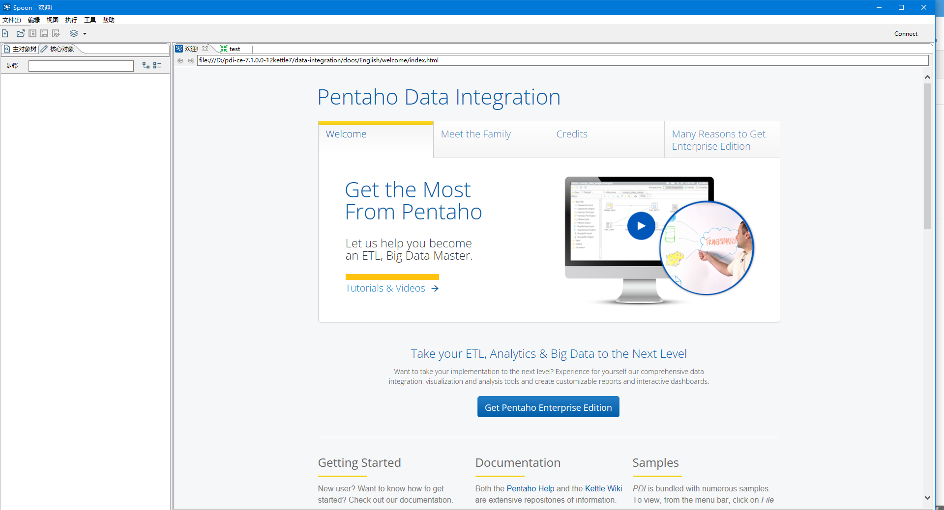The height and width of the screenshot is (510, 944).
Task: Click the Tutorials & Videos arrow icon
Action: tap(435, 288)
